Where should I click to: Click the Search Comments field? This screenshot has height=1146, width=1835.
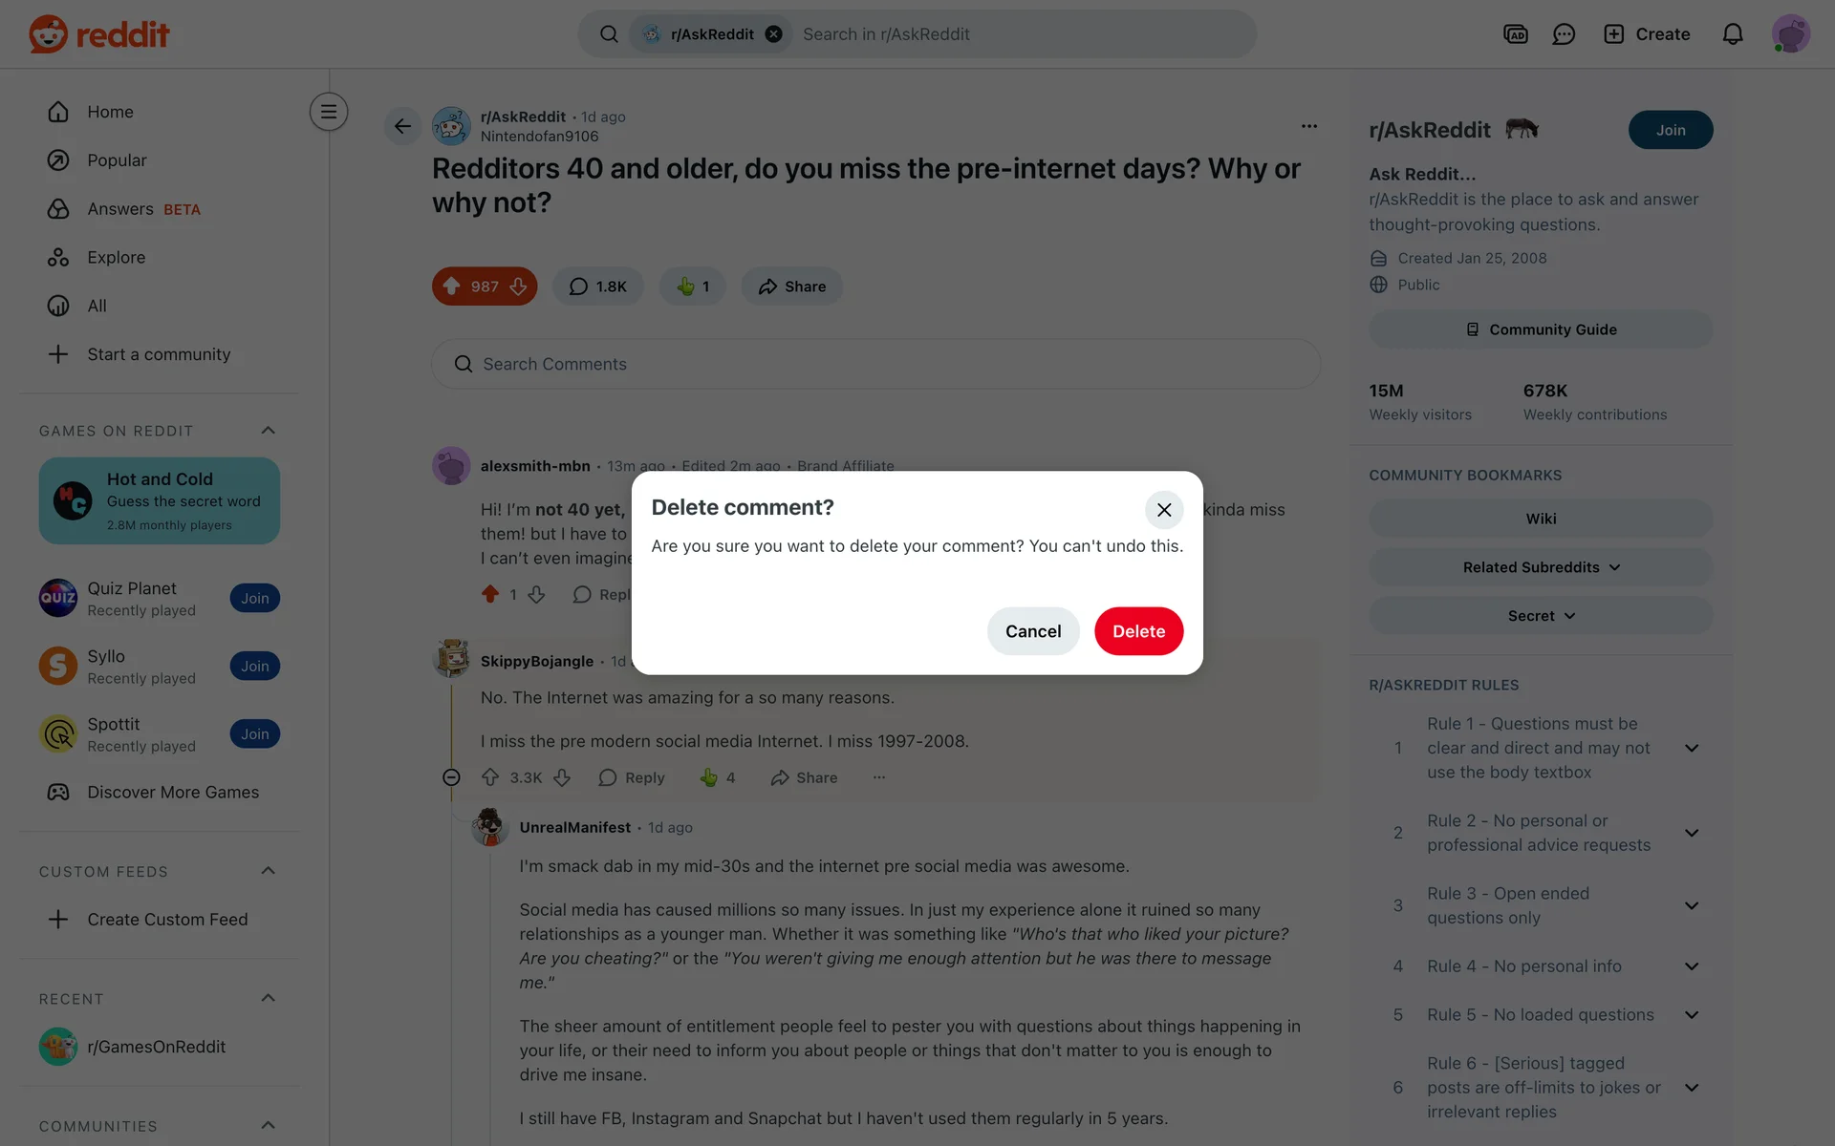click(x=875, y=364)
